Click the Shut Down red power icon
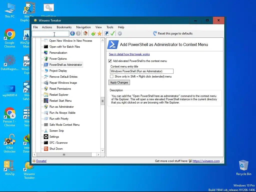The image size is (256, 192). pyautogui.click(x=46, y=149)
